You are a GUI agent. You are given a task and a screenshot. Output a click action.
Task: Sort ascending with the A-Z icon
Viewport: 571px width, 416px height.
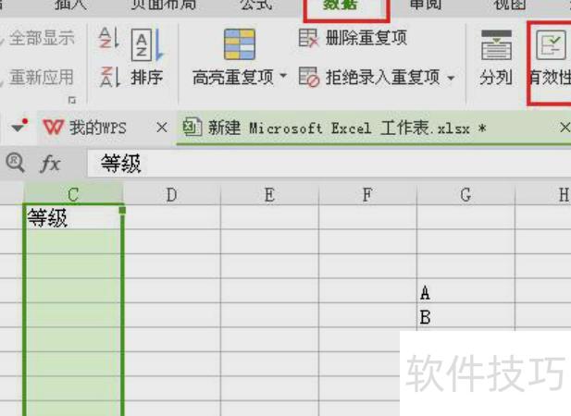(x=109, y=38)
